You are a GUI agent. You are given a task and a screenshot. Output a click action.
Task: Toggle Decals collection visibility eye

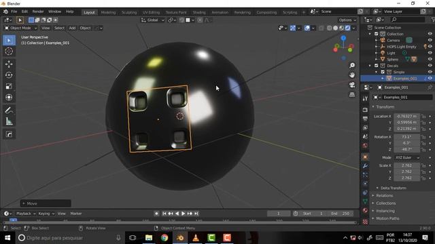tap(430, 66)
